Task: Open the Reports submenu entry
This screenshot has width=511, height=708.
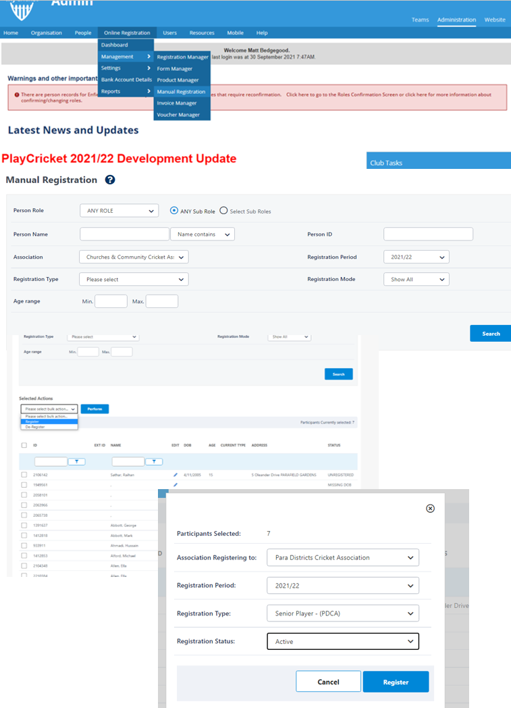Action: (126, 91)
